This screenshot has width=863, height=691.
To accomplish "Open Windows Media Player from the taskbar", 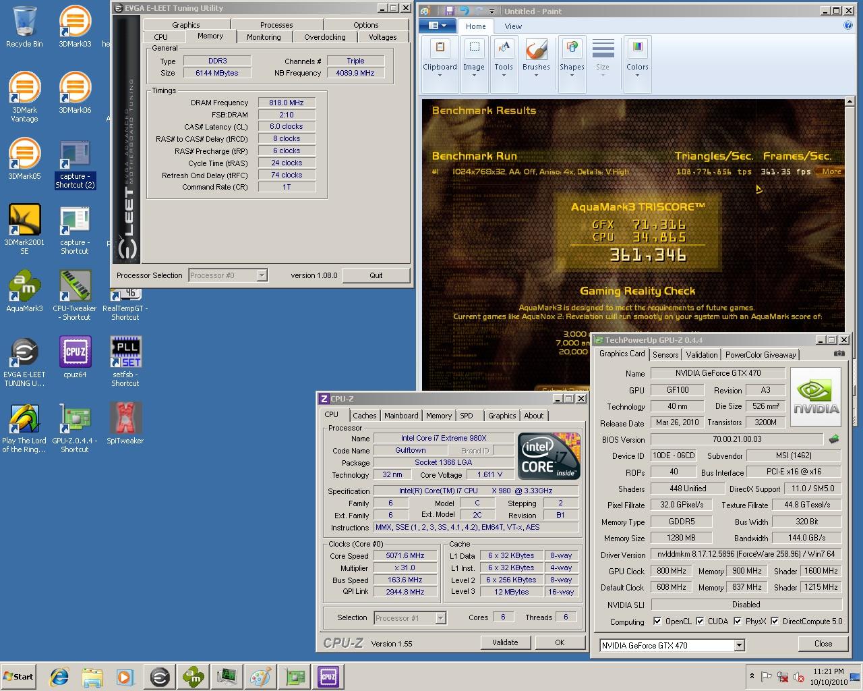I will [x=125, y=676].
